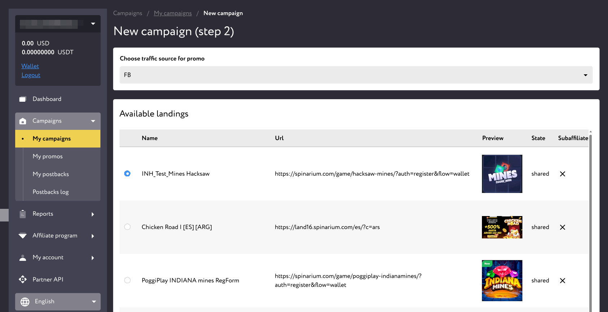The width and height of the screenshot is (608, 312).
Task: Click the X subaffiliate icon for INH_Test_Mines Hacksaw
Action: (562, 174)
